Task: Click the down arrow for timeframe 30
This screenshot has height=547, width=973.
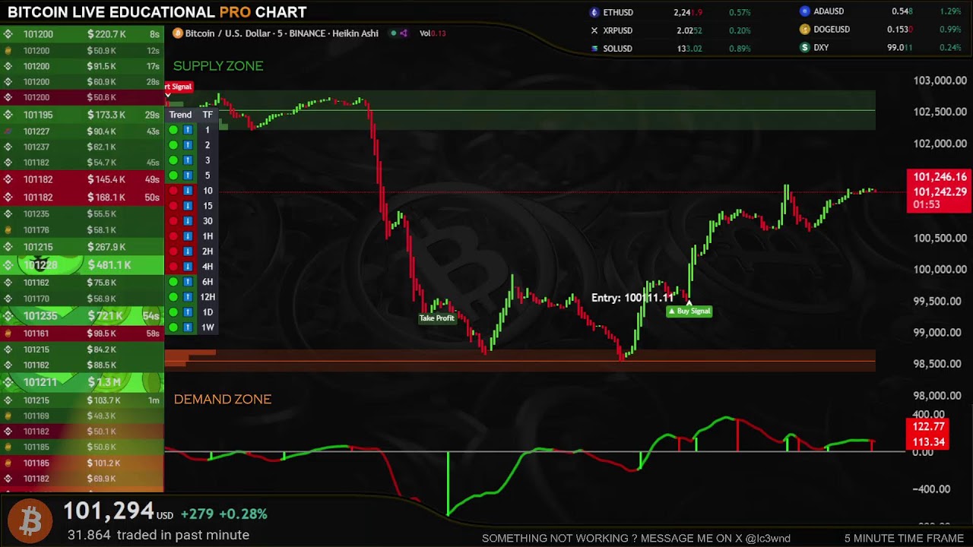Action: coord(188,221)
